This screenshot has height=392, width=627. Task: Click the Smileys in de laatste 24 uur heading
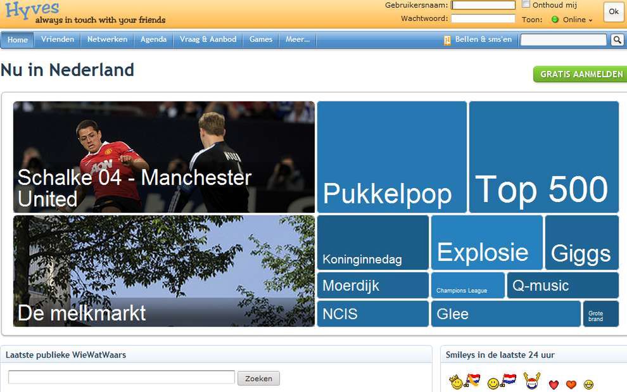pos(500,355)
